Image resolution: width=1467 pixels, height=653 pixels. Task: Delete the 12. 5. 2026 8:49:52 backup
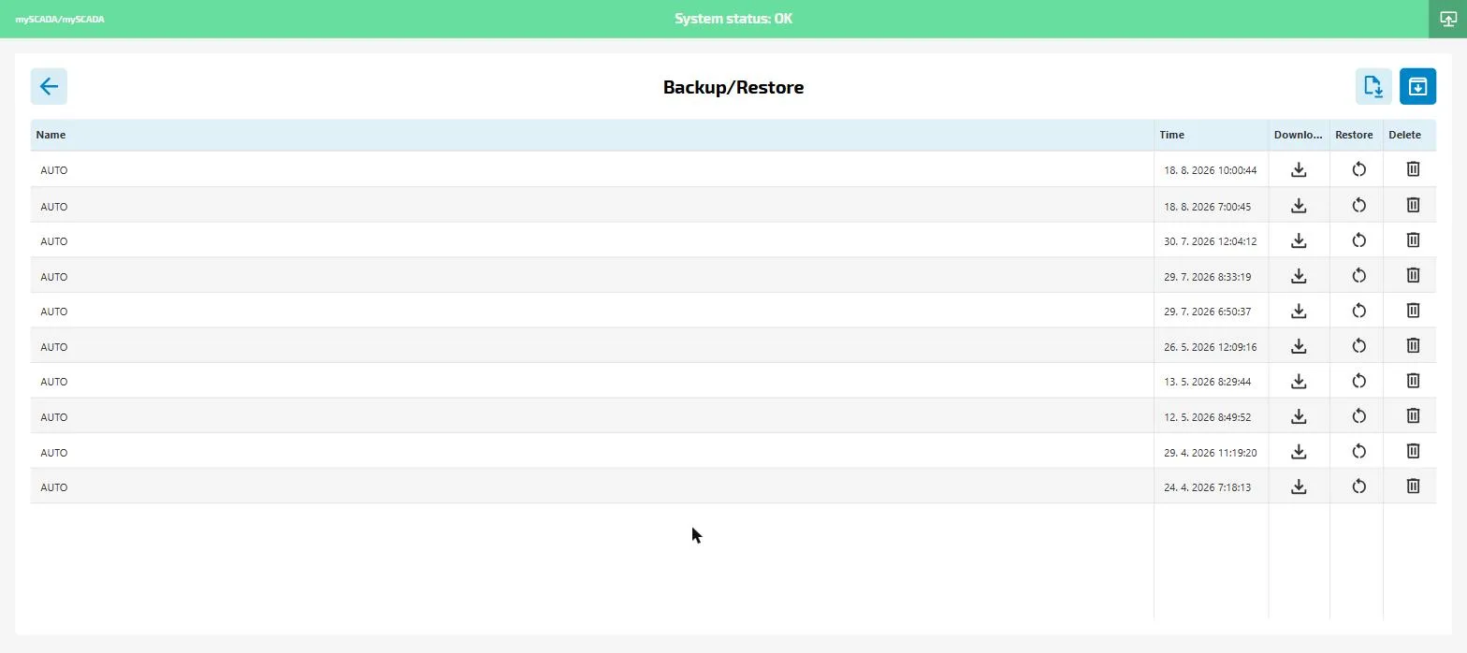click(x=1413, y=415)
